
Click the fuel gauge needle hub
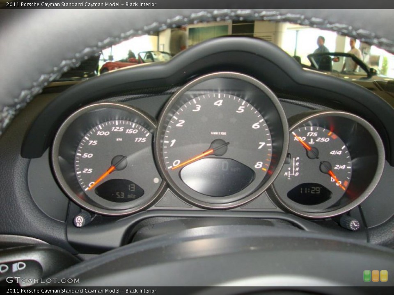point(325,167)
